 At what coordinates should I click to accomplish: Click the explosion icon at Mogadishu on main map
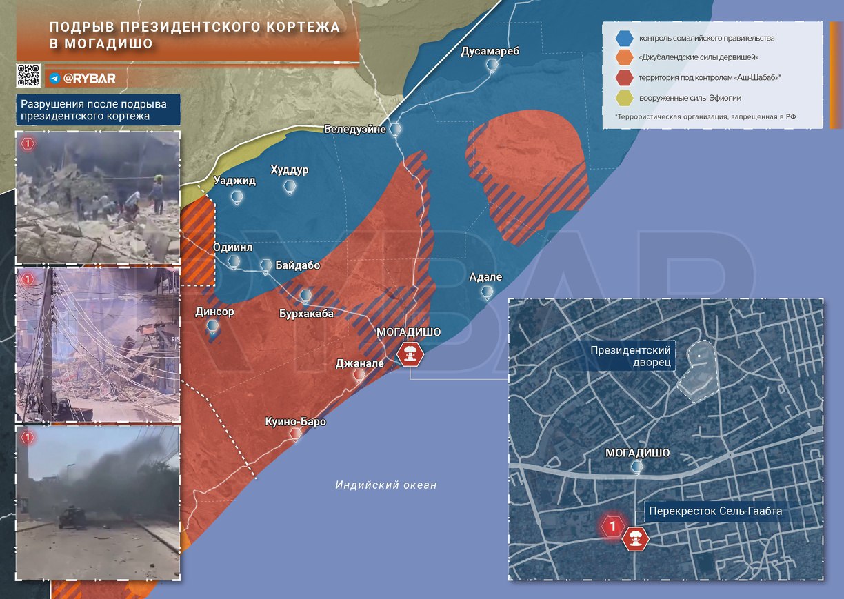tap(410, 355)
